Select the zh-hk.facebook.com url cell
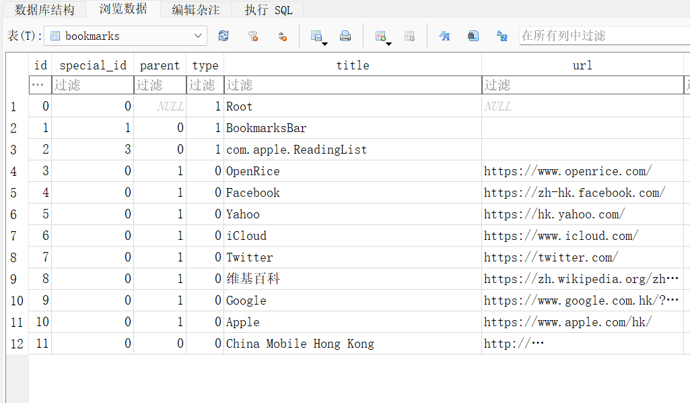Screen dimensions: 690x403 [x=582, y=193]
